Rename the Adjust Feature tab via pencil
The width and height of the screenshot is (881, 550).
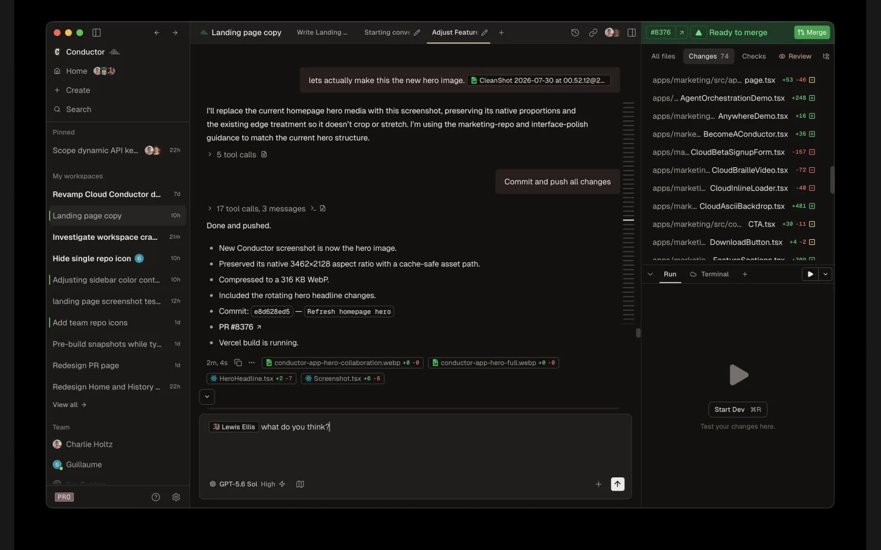click(x=485, y=32)
